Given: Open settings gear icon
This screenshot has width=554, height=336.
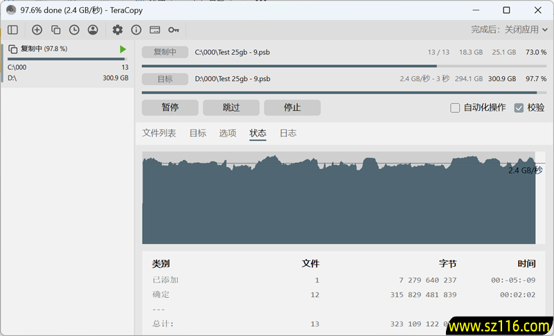Looking at the screenshot, I should tap(118, 30).
